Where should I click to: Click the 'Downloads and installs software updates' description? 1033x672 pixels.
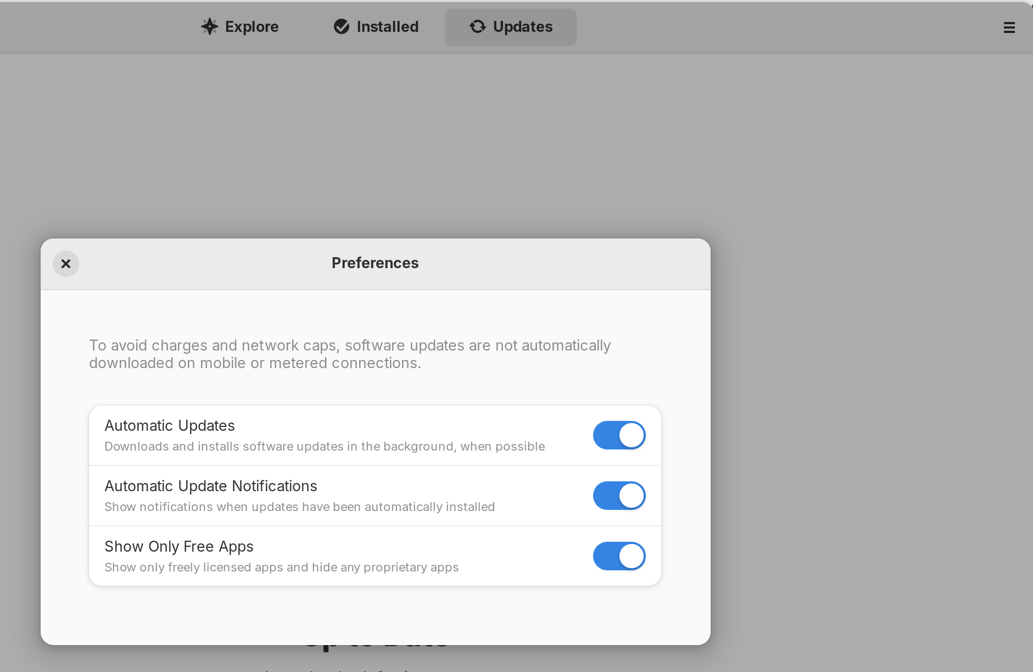pyautogui.click(x=325, y=447)
